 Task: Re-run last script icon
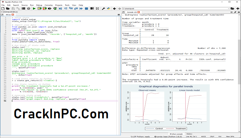55,9
